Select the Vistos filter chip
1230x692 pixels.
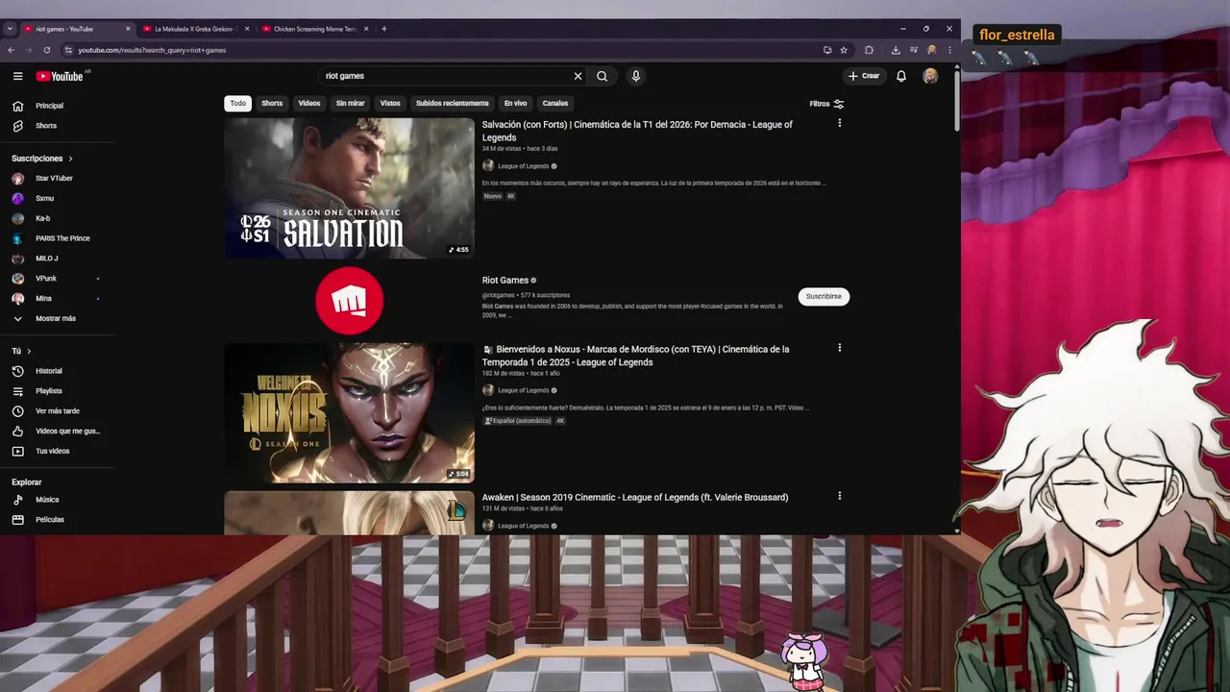click(x=390, y=104)
